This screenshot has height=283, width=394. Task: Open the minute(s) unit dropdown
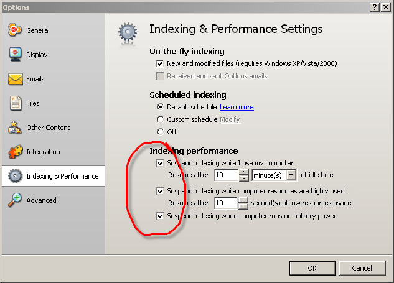pos(291,175)
